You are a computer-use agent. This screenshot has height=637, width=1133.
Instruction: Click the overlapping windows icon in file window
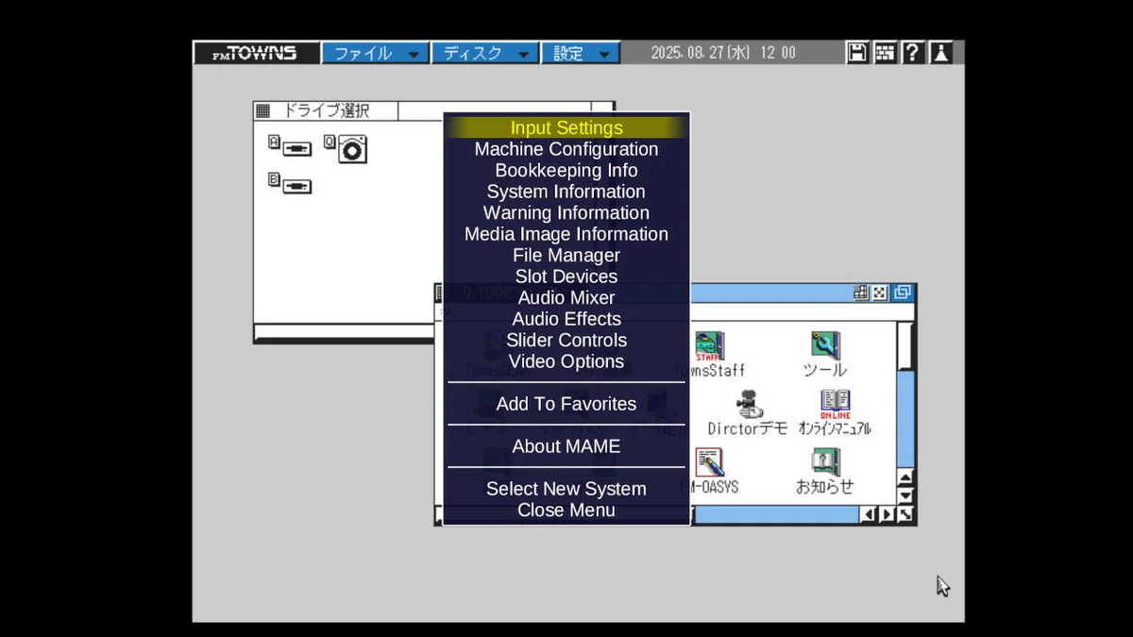[904, 293]
